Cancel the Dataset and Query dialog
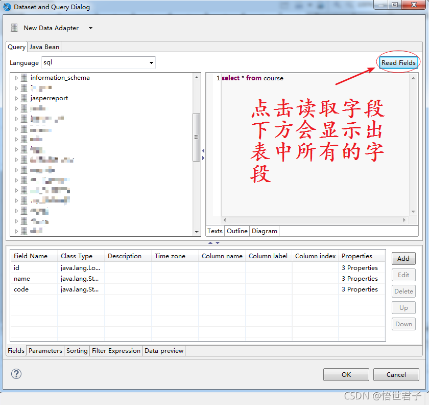429x405 pixels. coord(396,375)
